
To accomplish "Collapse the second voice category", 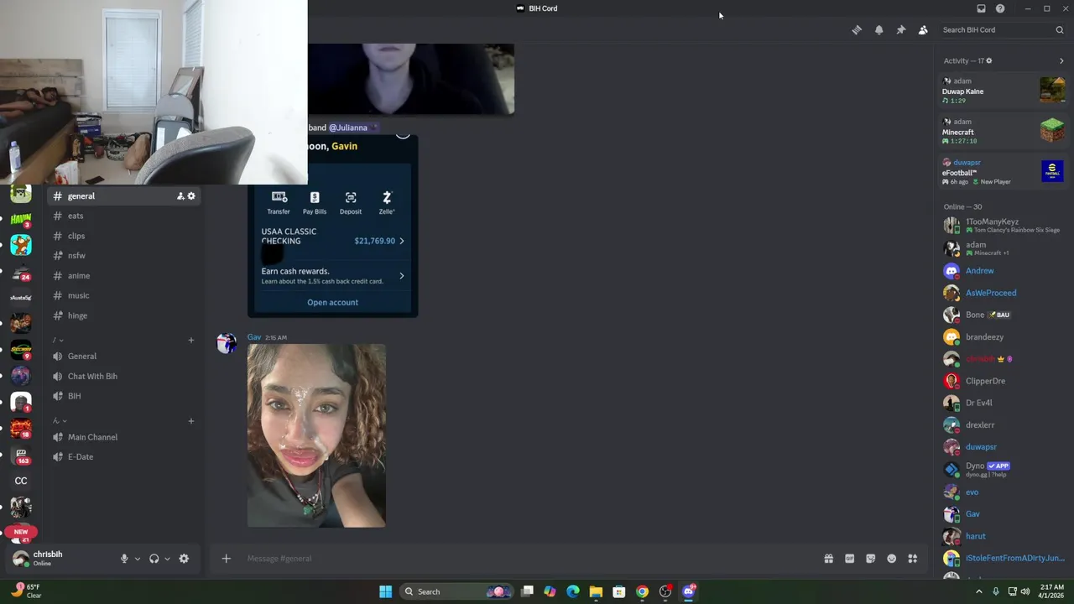I will click(59, 421).
